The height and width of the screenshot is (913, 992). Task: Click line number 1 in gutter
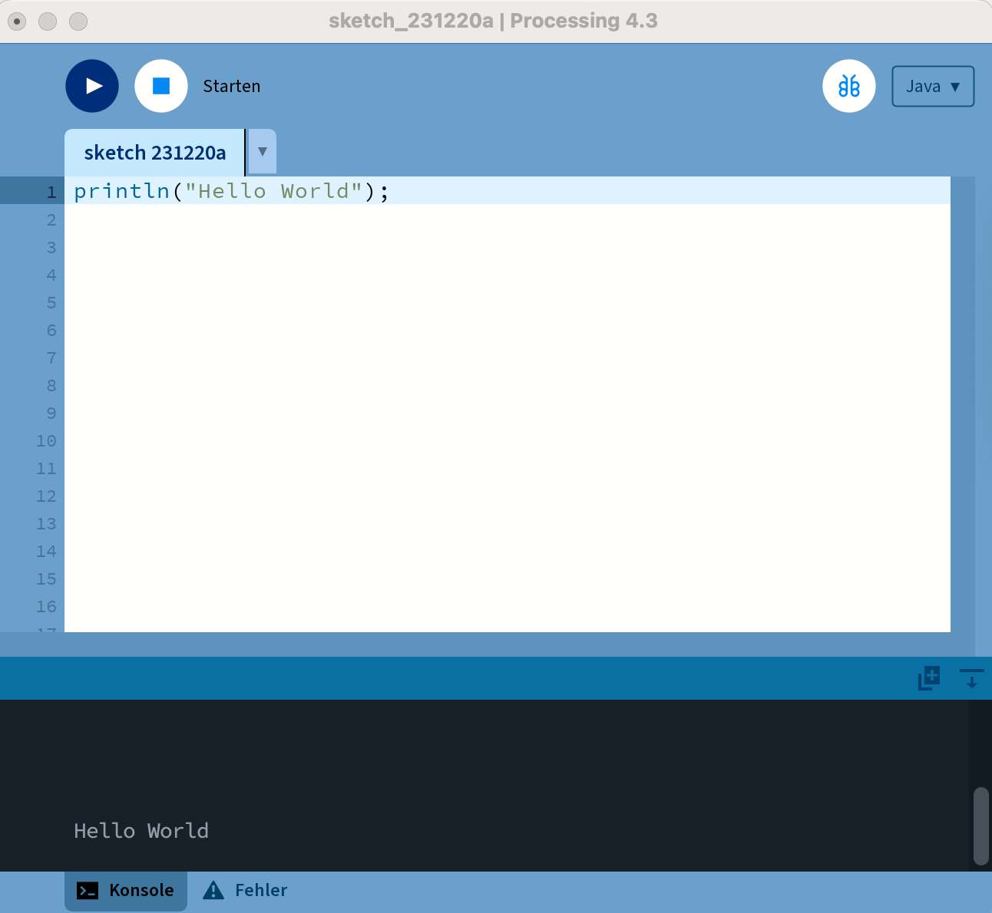tap(51, 192)
